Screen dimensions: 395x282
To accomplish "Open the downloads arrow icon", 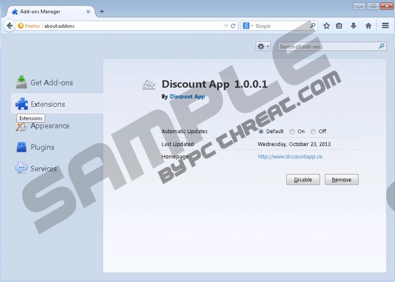I will (354, 26).
